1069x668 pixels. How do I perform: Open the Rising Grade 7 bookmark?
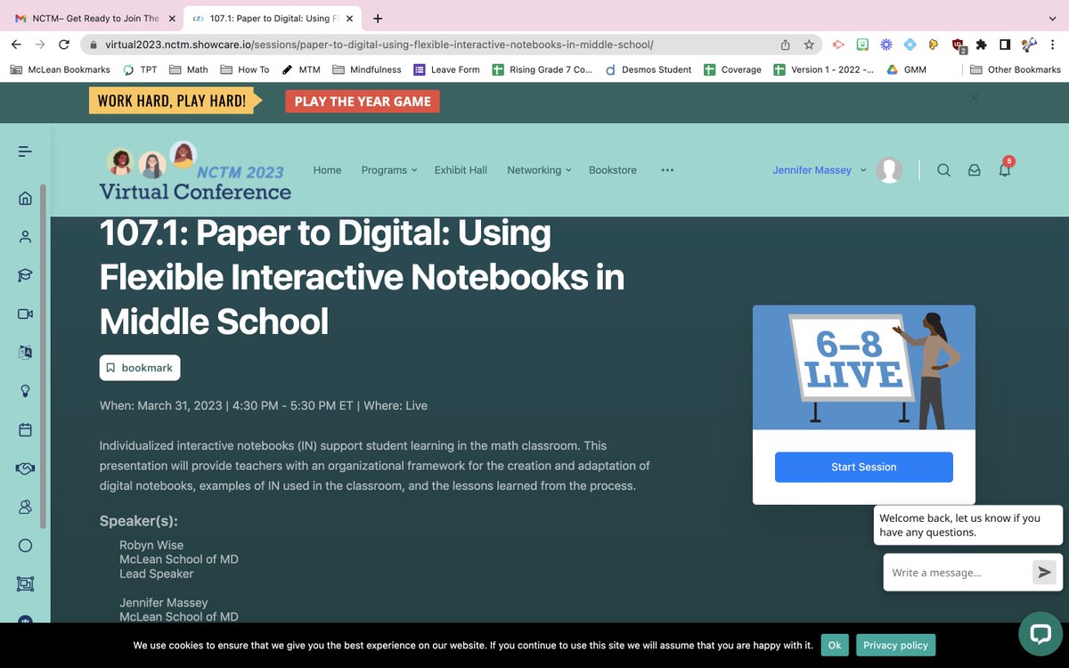click(542, 69)
